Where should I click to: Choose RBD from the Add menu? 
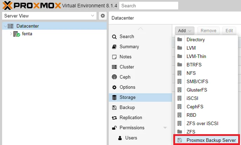[207, 115]
